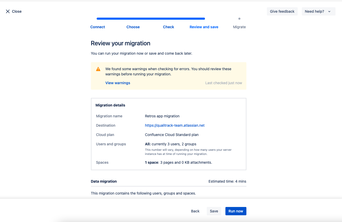Click the Retros app migration name

162,116
